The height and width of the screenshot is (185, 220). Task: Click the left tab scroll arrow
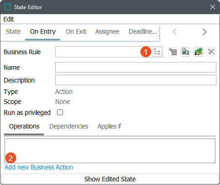(x=175, y=32)
